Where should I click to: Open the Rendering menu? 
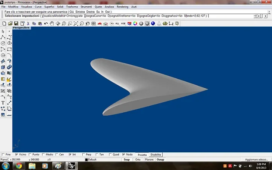tap(122, 7)
